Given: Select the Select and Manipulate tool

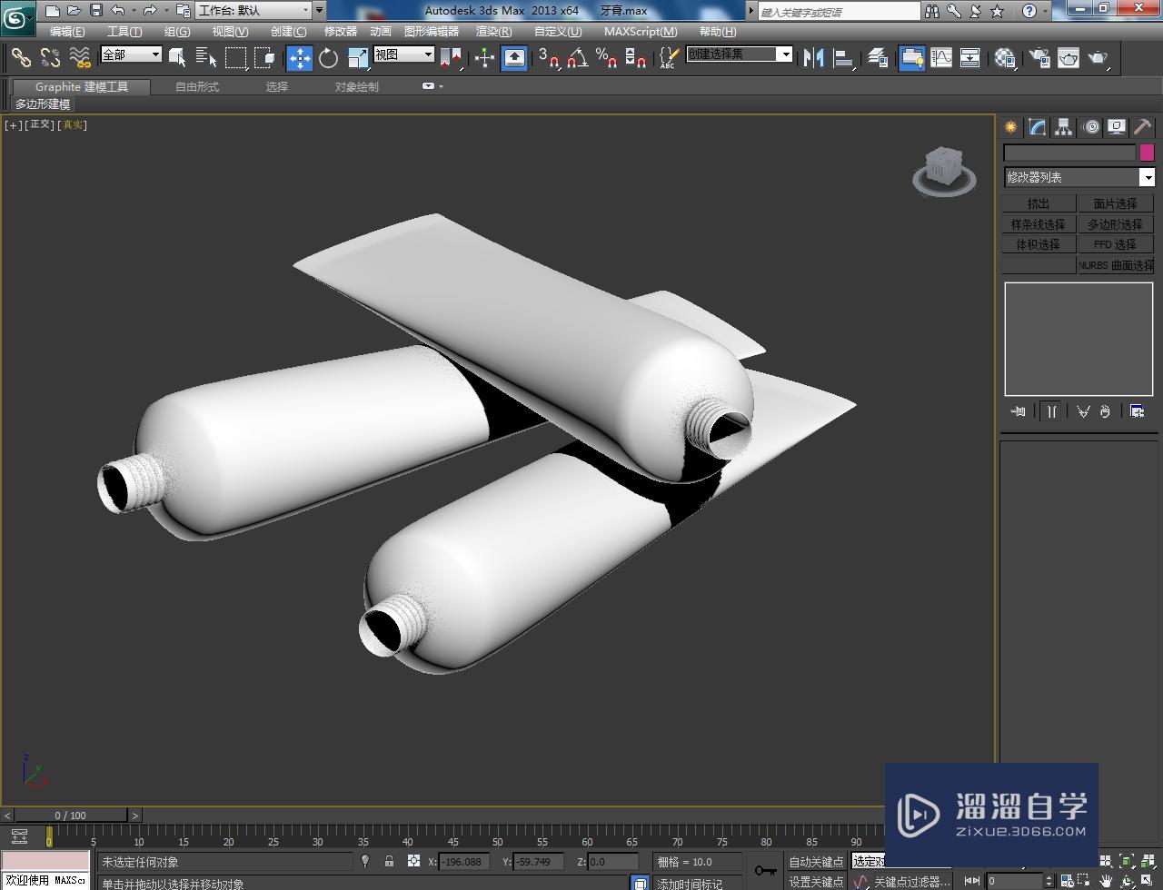Looking at the screenshot, I should [484, 58].
